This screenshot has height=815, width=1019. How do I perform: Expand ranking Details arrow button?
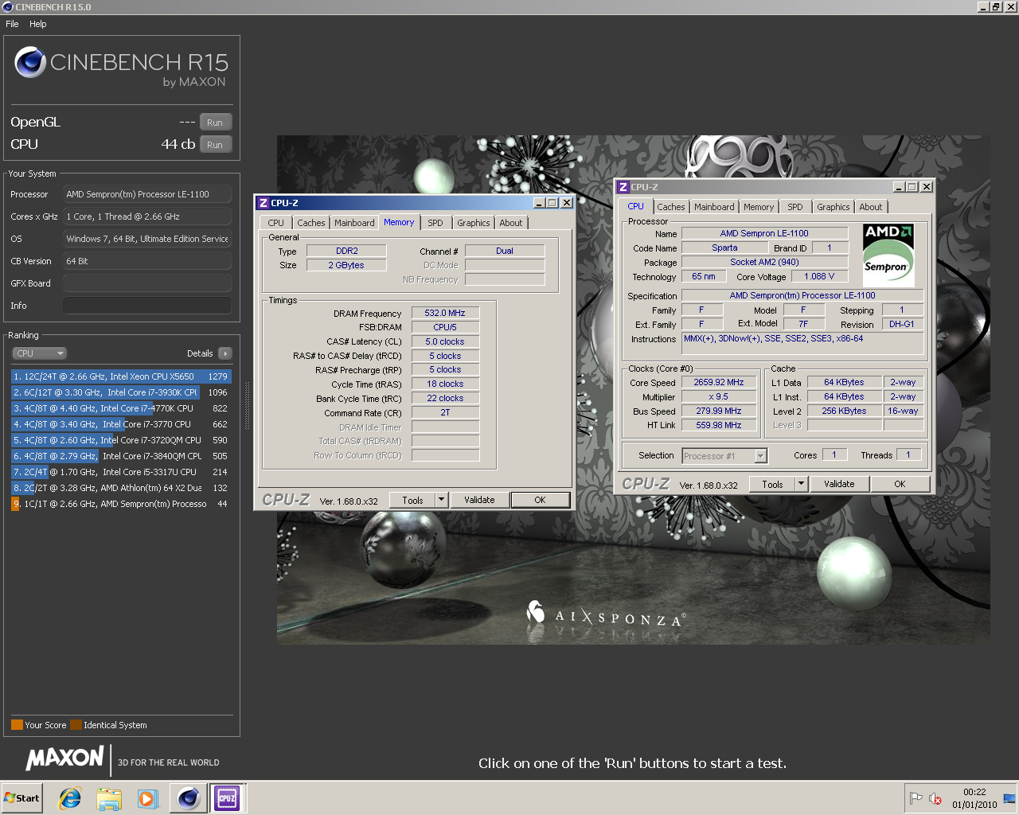pyautogui.click(x=224, y=353)
